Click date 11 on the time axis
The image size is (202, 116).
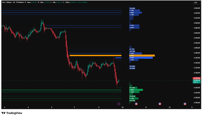click(x=146, y=107)
